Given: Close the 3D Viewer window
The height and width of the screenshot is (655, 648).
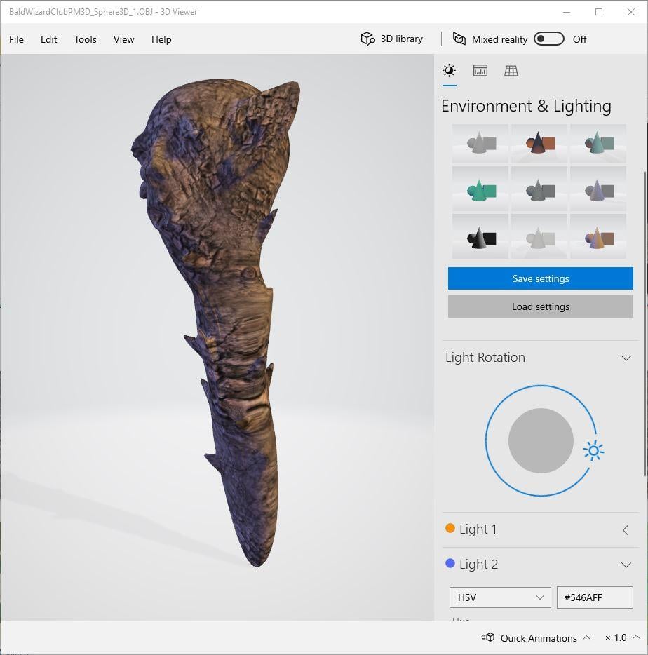Looking at the screenshot, I should click(x=631, y=12).
